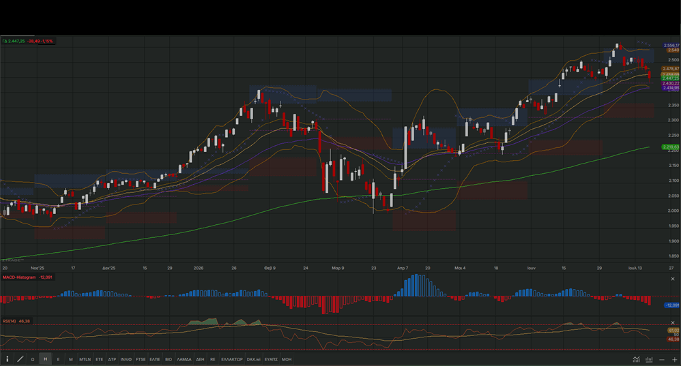This screenshot has width=681, height=366.
Task: Load the ΔΕΗ symbol shortcut
Action: point(200,359)
